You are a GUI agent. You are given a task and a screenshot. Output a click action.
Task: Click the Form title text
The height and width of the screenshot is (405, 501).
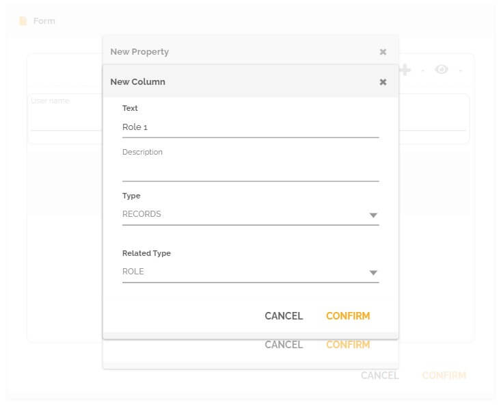tap(44, 21)
